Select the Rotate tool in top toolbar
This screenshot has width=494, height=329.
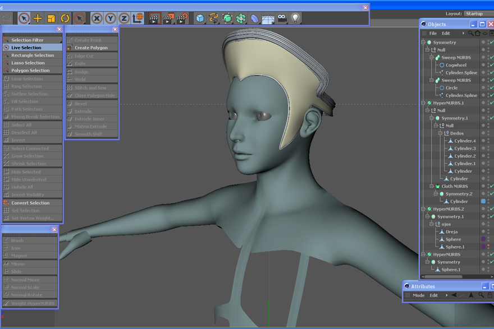tap(65, 18)
